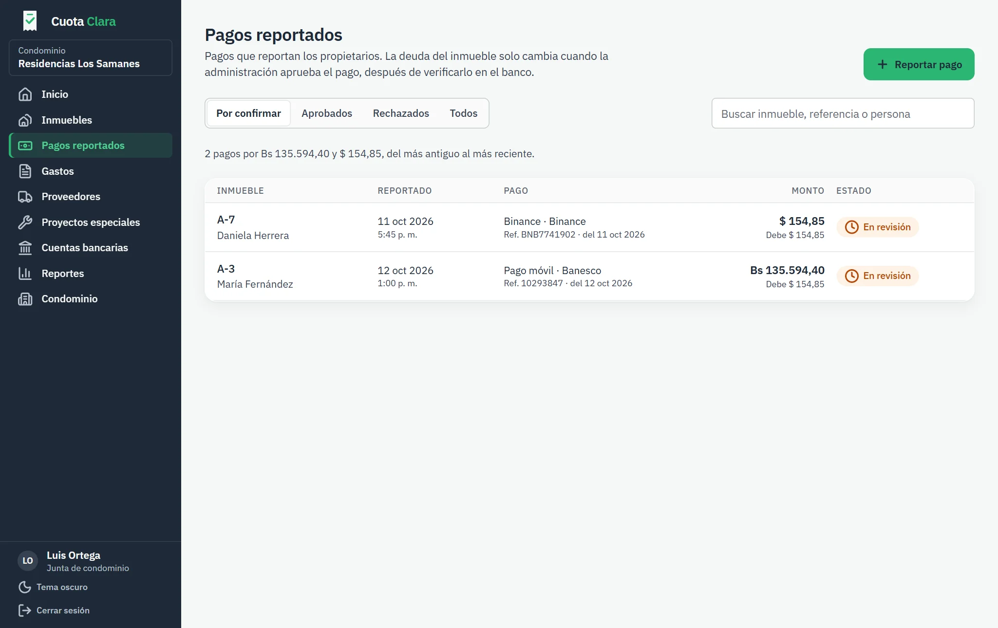Open the Rechazados tab
The height and width of the screenshot is (628, 998).
[x=401, y=113]
